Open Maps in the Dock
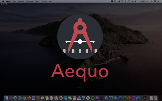The height and width of the screenshot is (101, 162). click(56, 98)
